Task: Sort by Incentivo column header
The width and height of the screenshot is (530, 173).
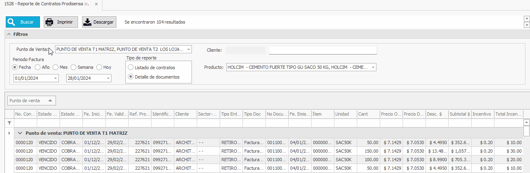Action: pos(483,114)
